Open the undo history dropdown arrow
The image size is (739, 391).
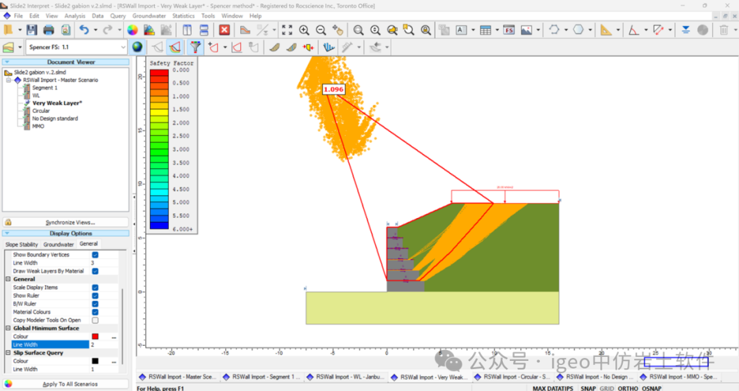[95, 30]
